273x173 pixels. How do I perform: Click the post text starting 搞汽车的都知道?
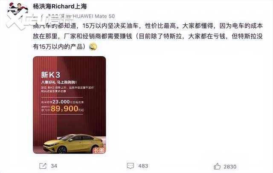click(148, 26)
